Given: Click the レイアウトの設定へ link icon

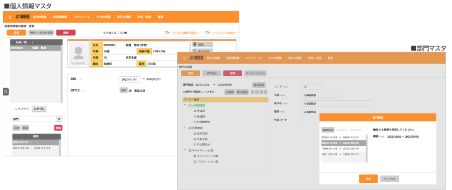Looking at the screenshot, I should click(x=207, y=32).
